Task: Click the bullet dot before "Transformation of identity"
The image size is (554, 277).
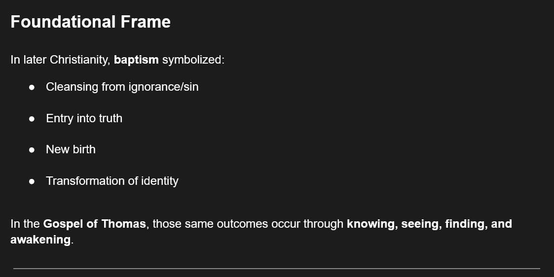Action: (32, 181)
